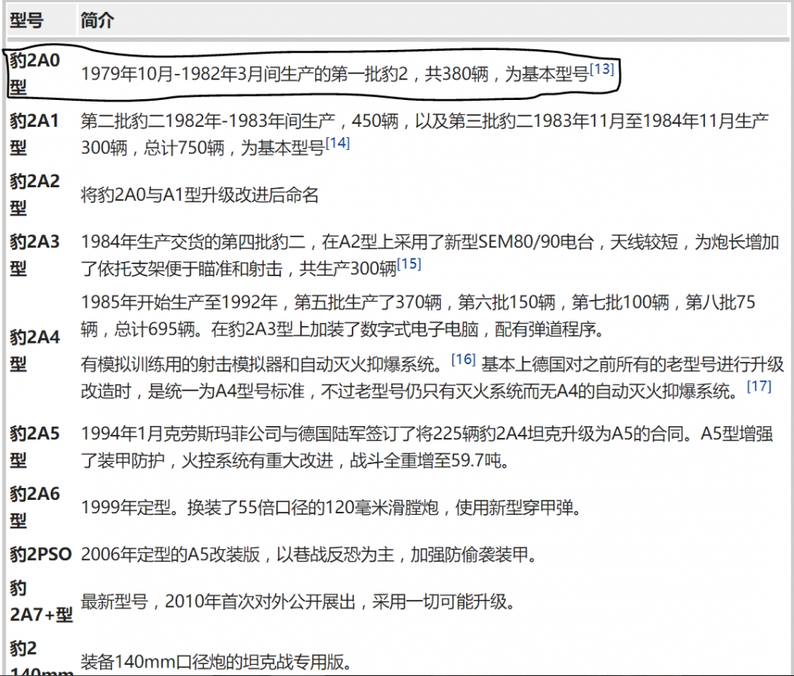
Task: Select the 豹2A1型 model cell
Action: (x=35, y=134)
